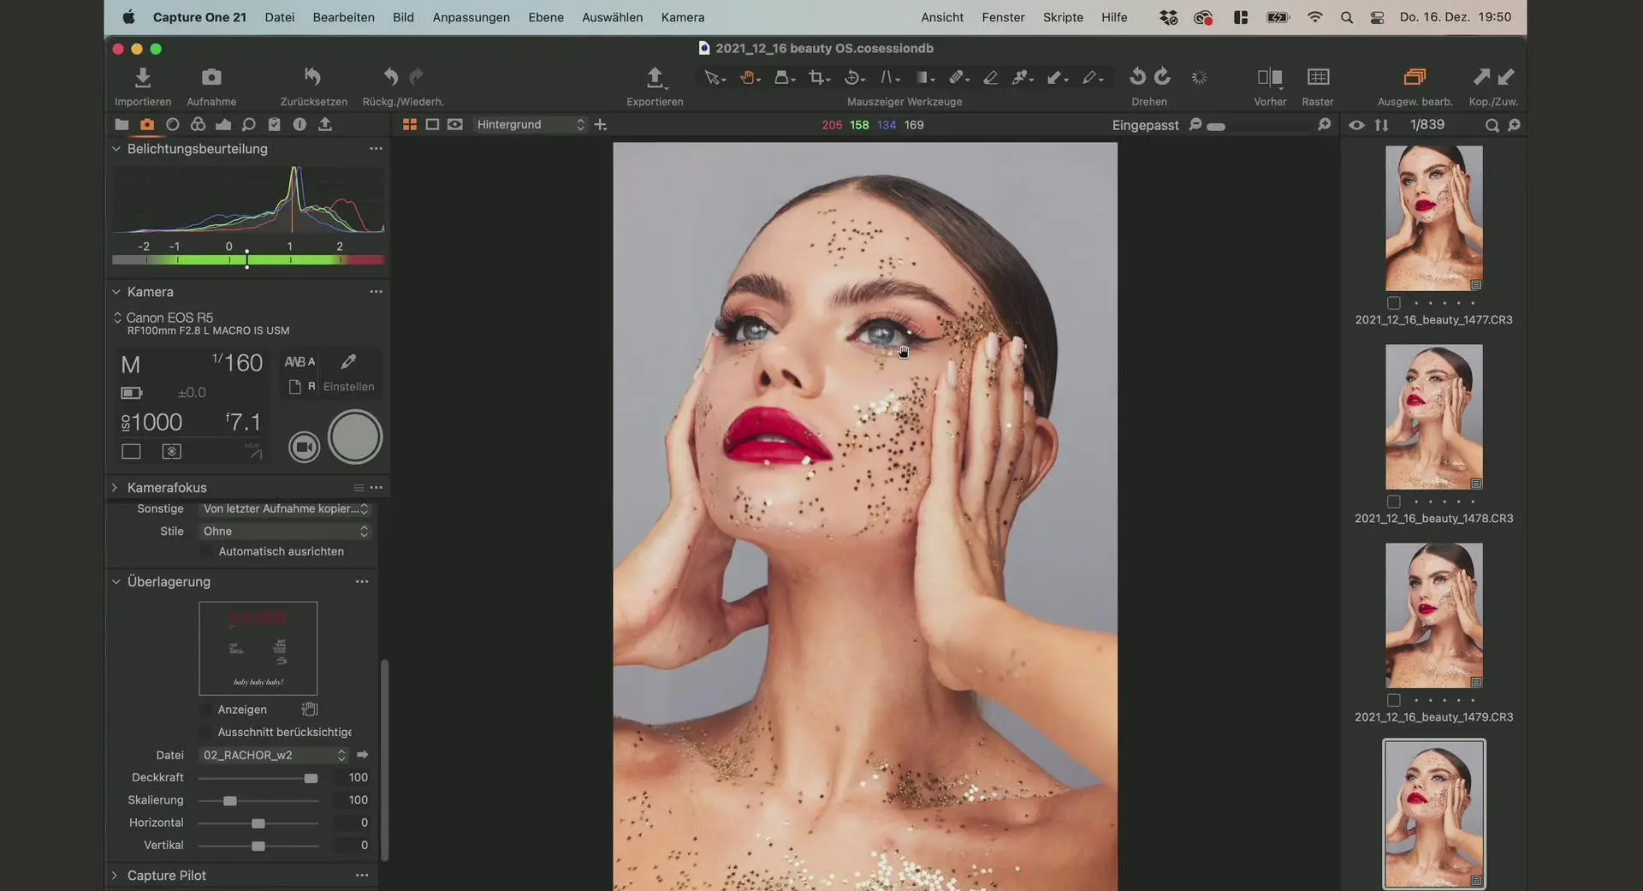Screen dimensions: 1643x891
Task: Check the box under 2021_12_16_beauty_1477 thumbnail
Action: coord(1394,303)
